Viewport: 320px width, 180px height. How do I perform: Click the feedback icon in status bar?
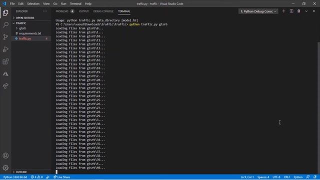pos(308,177)
